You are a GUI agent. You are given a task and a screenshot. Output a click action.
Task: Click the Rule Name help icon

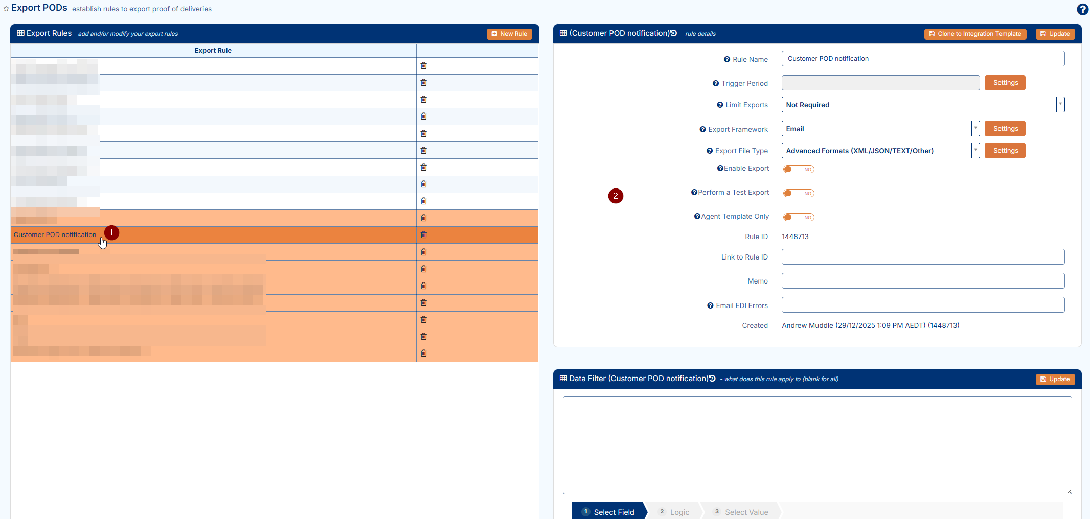(x=726, y=60)
